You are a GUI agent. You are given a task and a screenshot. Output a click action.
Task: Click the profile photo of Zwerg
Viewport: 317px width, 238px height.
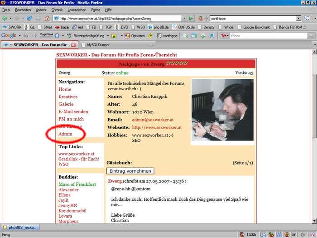click(222, 110)
